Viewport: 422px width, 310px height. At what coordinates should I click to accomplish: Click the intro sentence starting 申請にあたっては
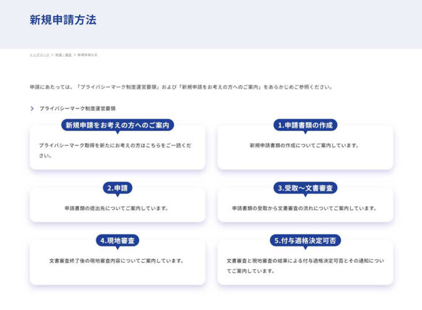click(x=181, y=87)
